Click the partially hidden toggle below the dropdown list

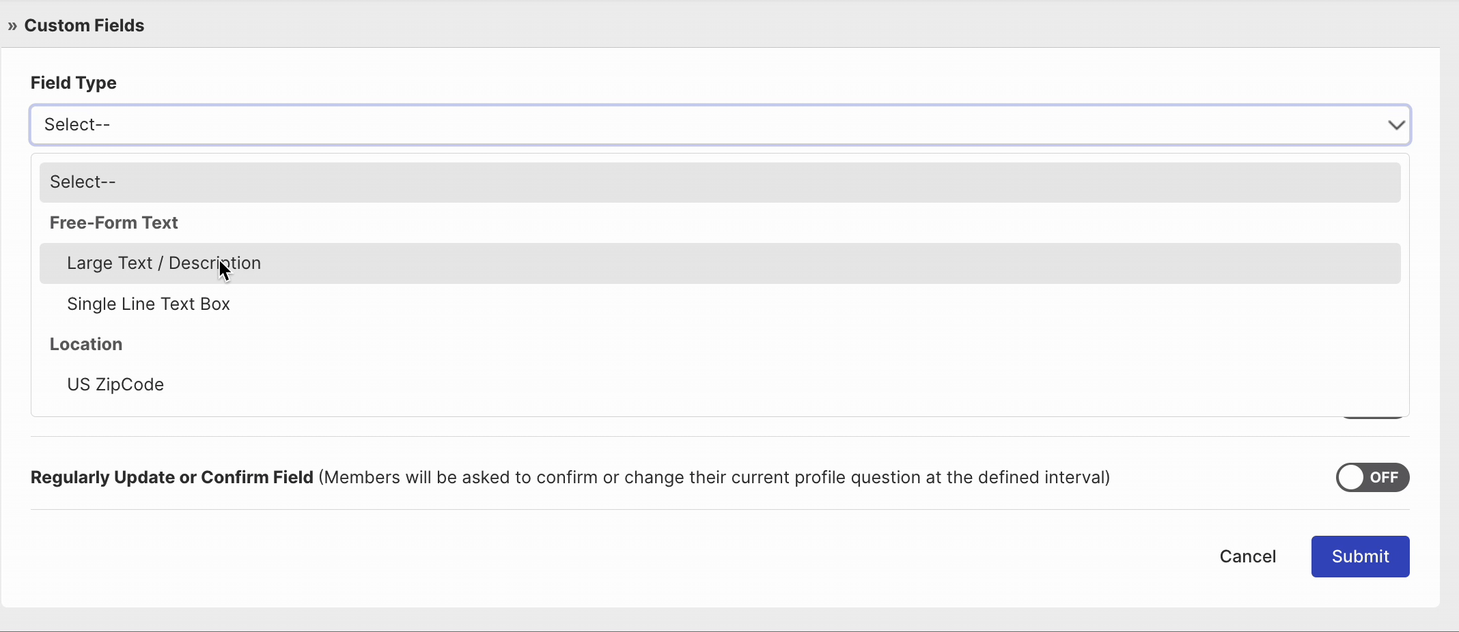point(1372,417)
